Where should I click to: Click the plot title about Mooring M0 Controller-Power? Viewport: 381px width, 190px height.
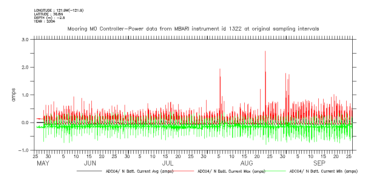click(x=193, y=29)
